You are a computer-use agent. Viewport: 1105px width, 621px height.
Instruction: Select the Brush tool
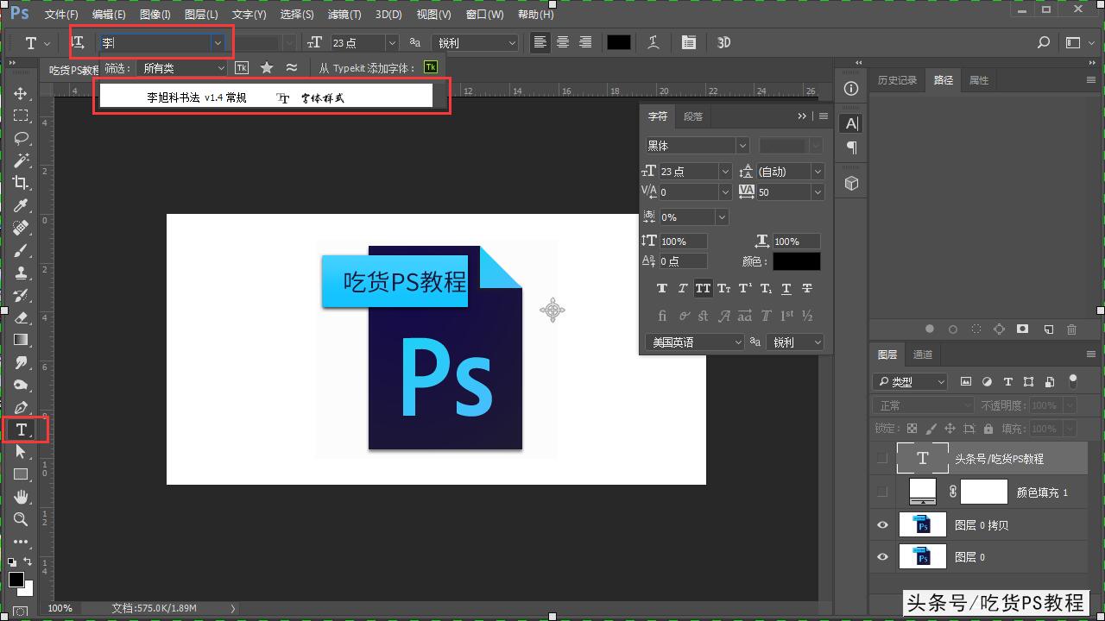21,250
